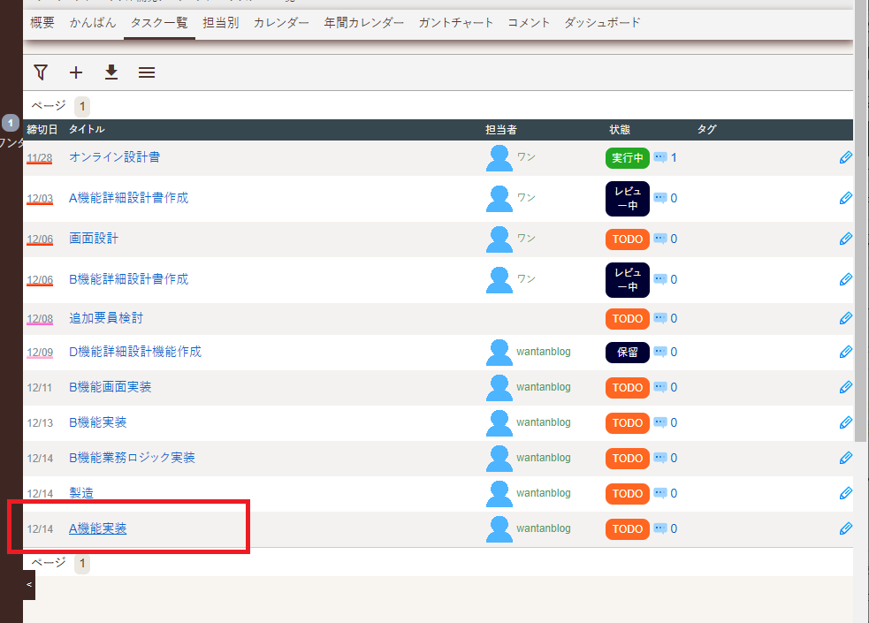The width and height of the screenshot is (869, 623).
Task: Edit 追加要員検討 task with pencil icon
Action: 846,318
